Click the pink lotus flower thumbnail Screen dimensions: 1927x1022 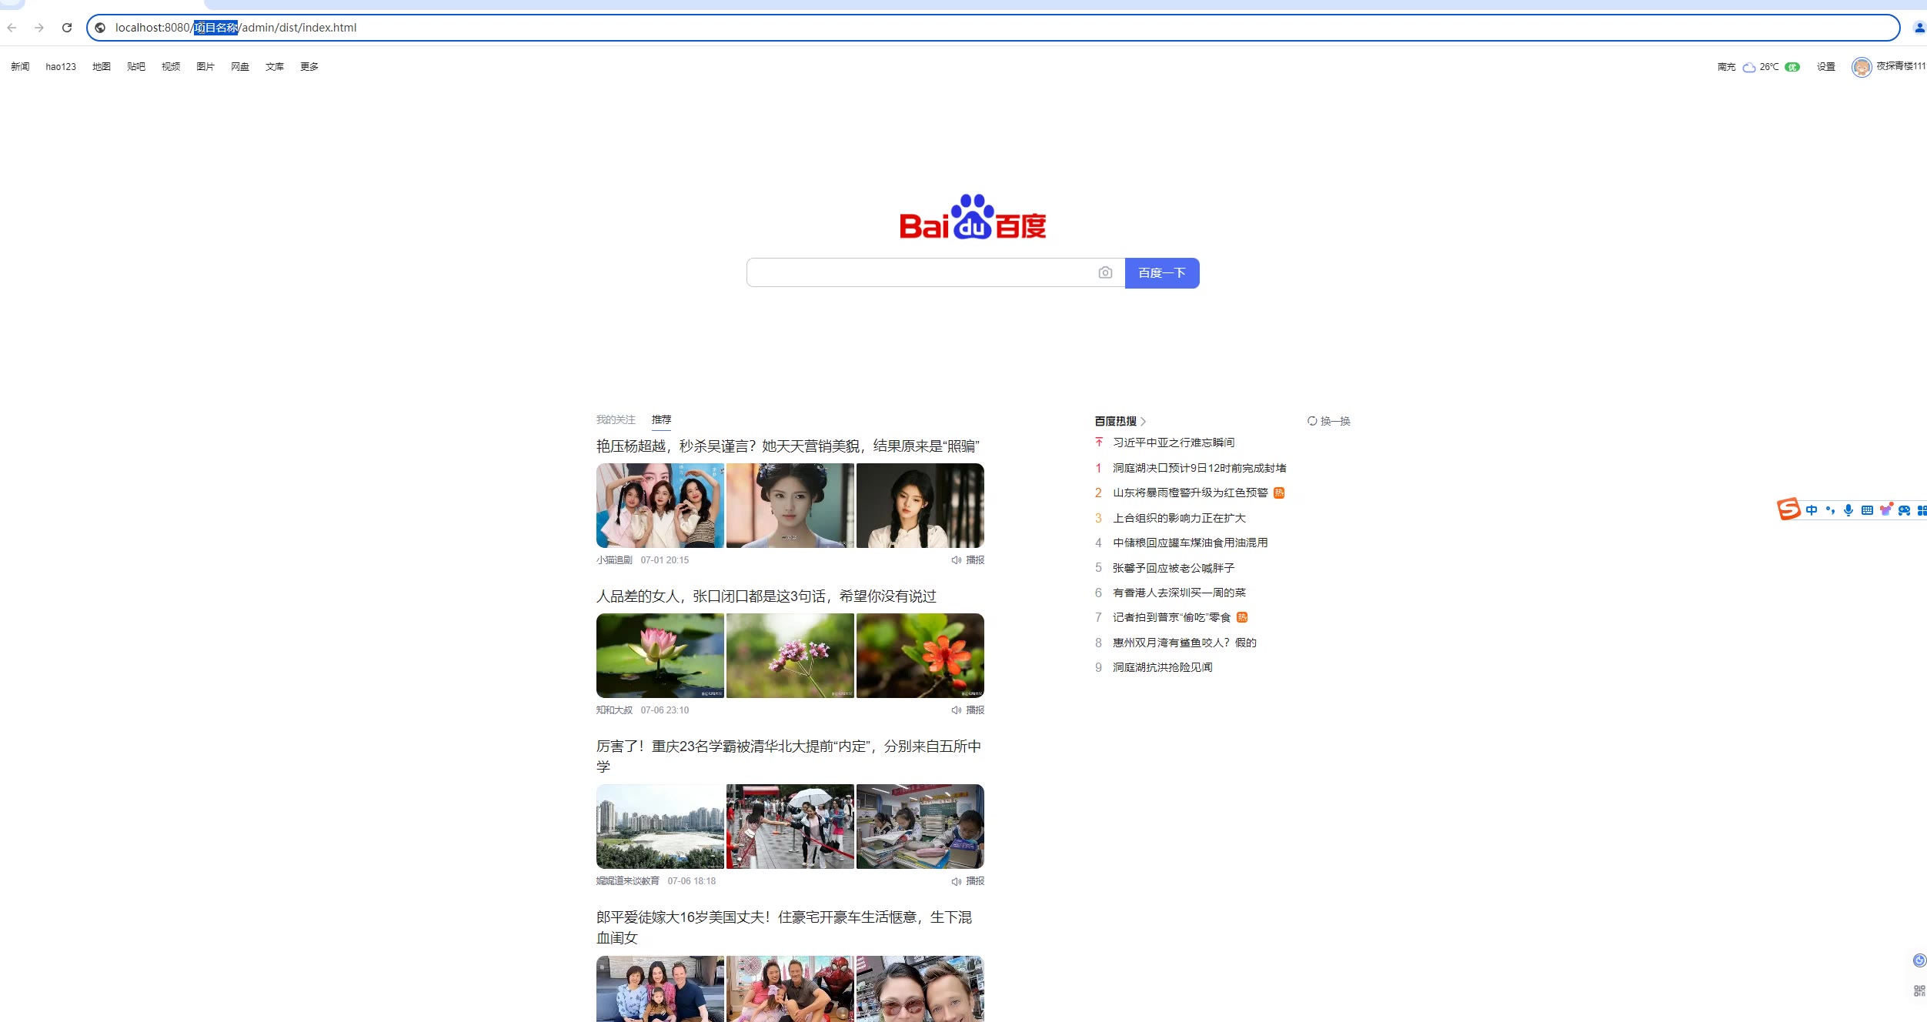660,656
